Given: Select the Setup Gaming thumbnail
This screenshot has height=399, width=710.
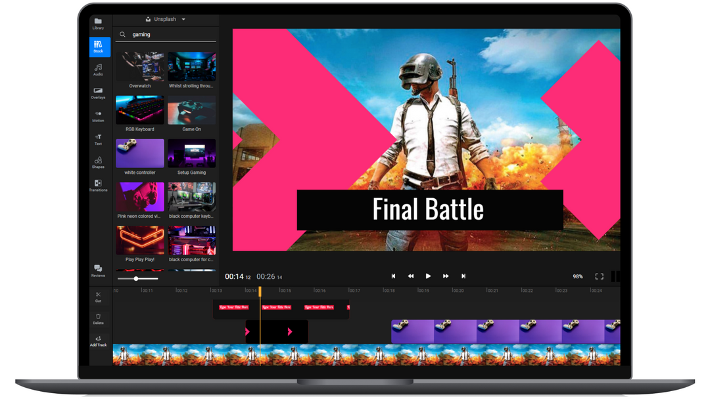Looking at the screenshot, I should pos(191,153).
